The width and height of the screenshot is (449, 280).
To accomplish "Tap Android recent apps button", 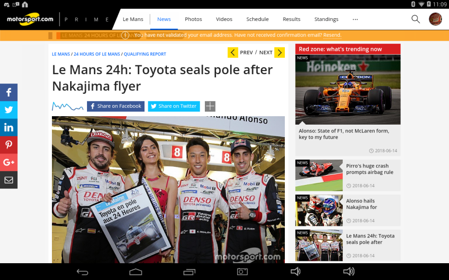I will pos(189,272).
